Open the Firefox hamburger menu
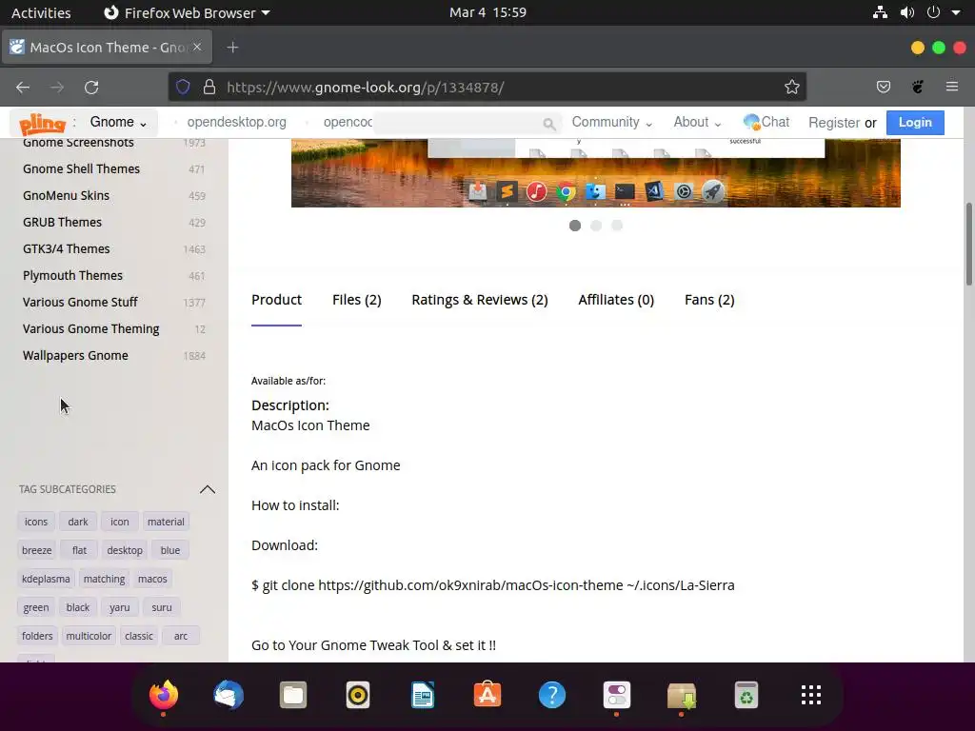The image size is (975, 731). click(951, 87)
